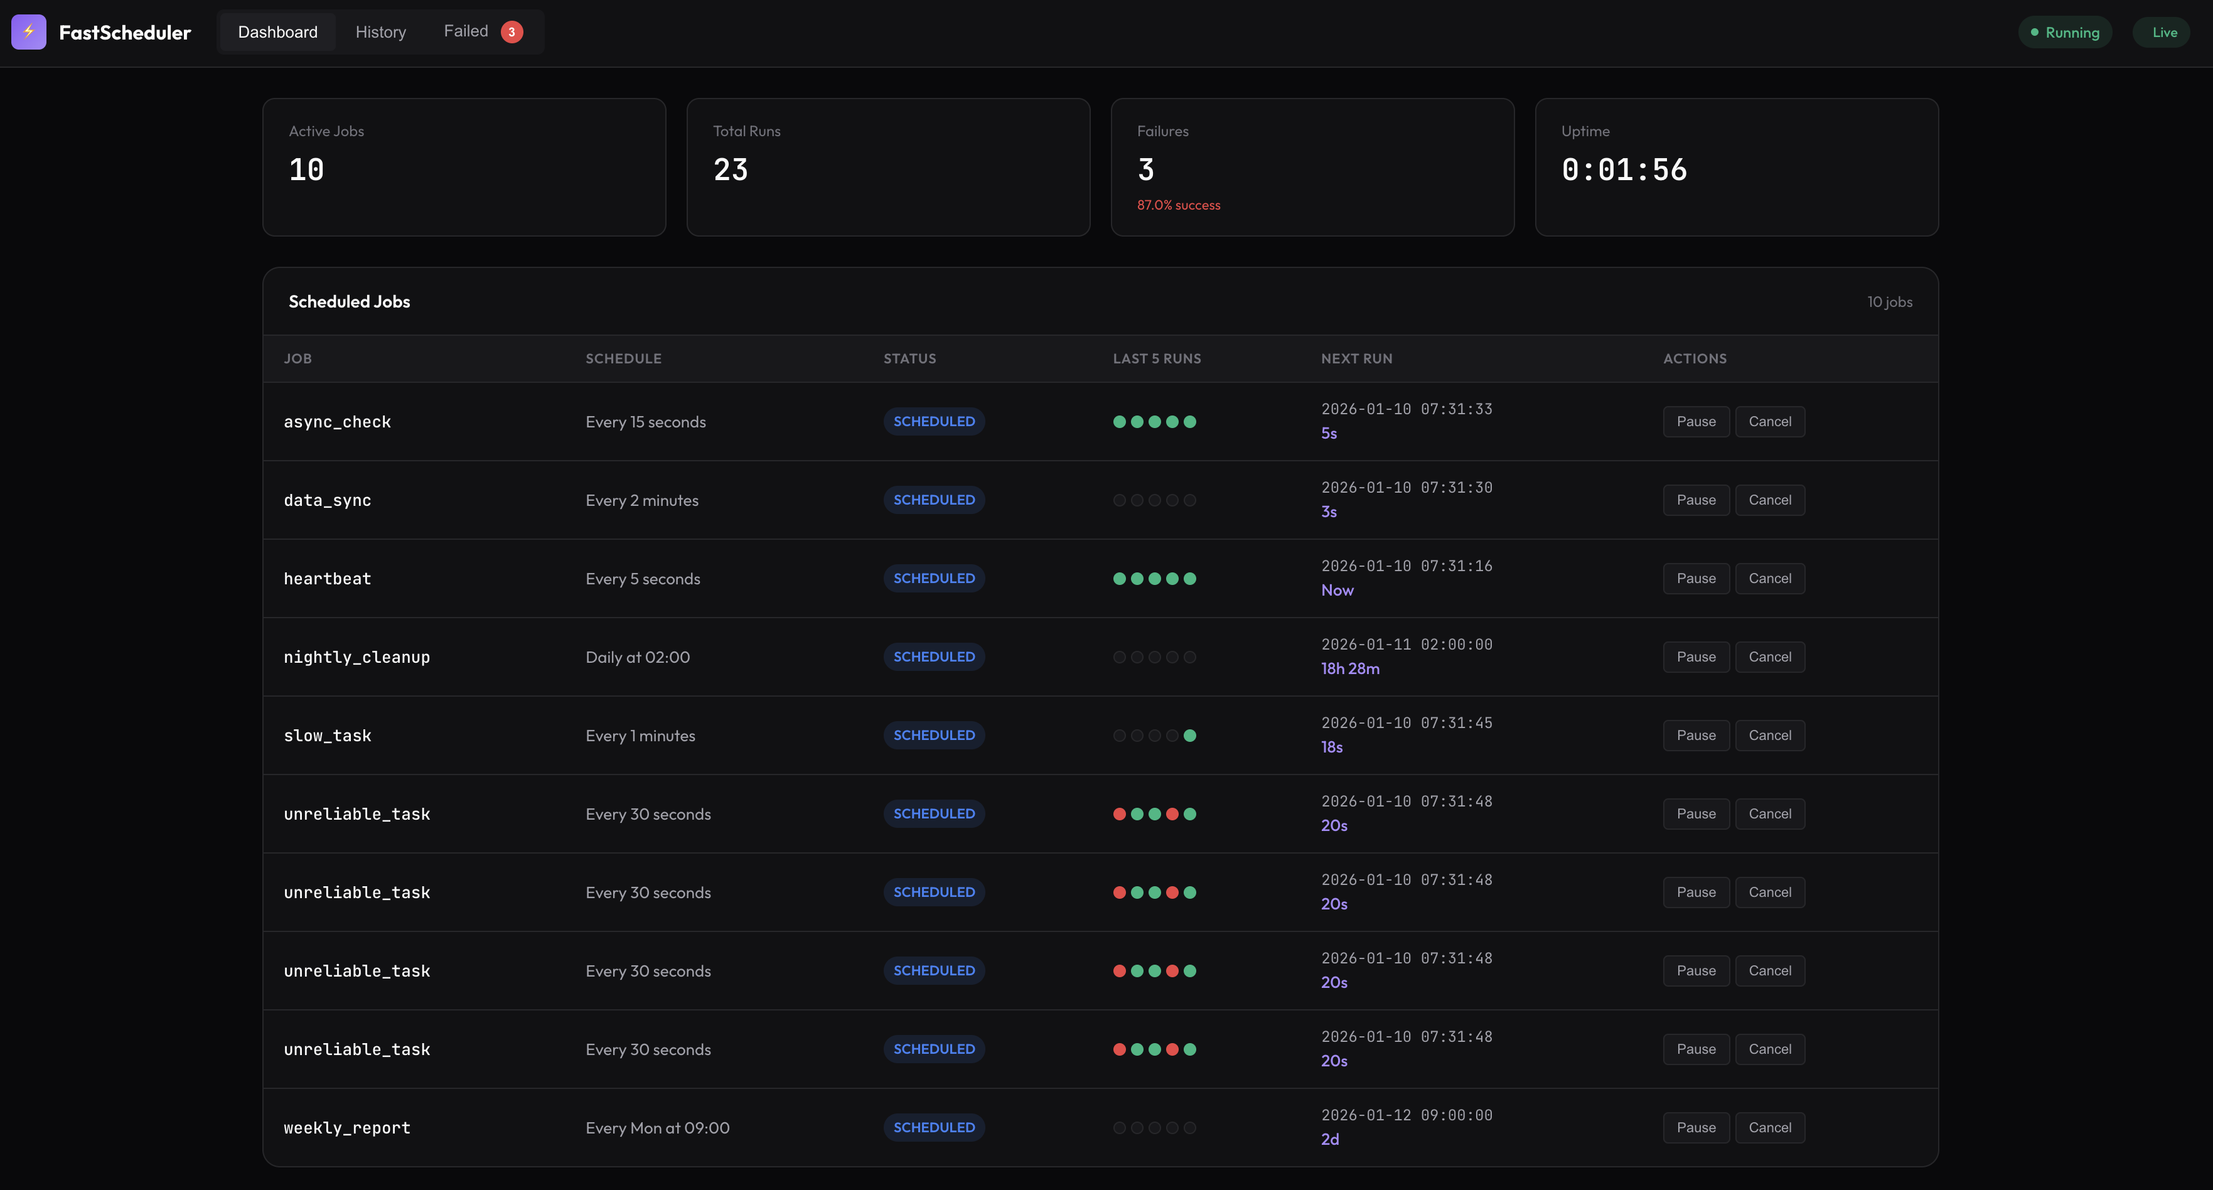Pause the heartbeat job
This screenshot has width=2213, height=1190.
[x=1695, y=578]
